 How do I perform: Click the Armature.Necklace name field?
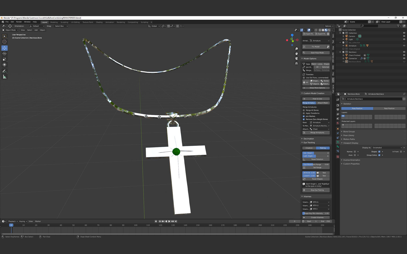coord(373,99)
